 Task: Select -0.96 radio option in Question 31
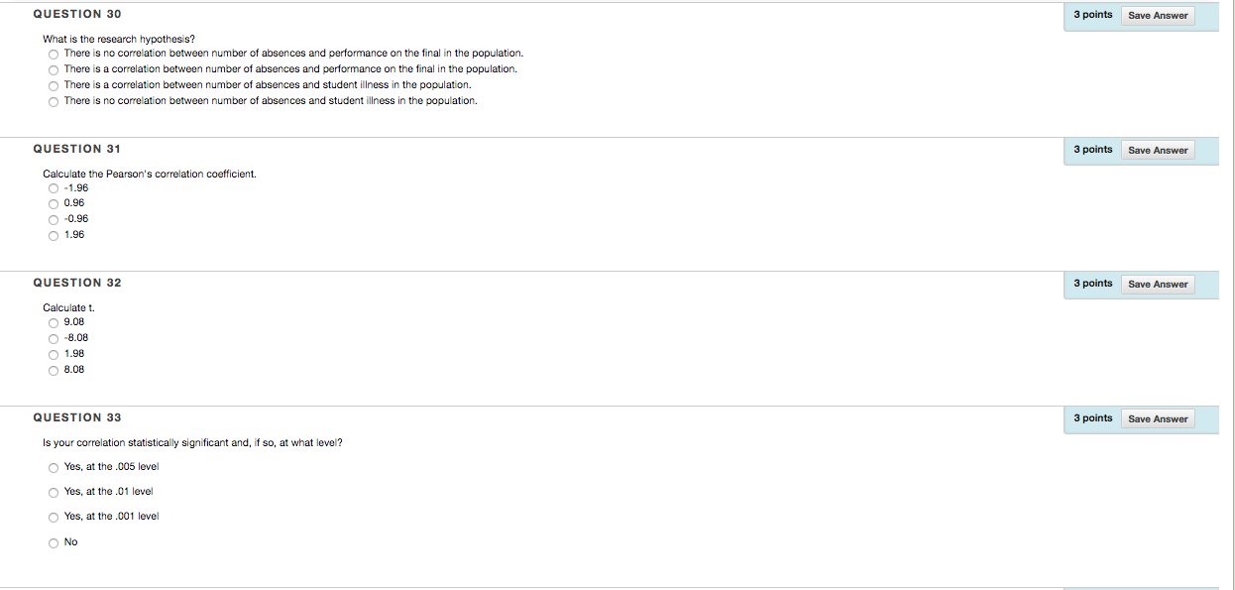(x=54, y=219)
